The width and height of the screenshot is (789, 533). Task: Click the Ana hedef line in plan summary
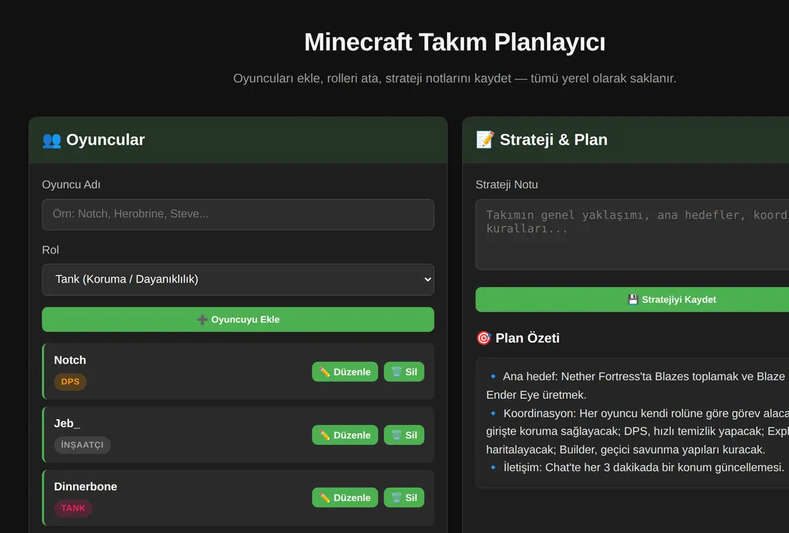[637, 386]
